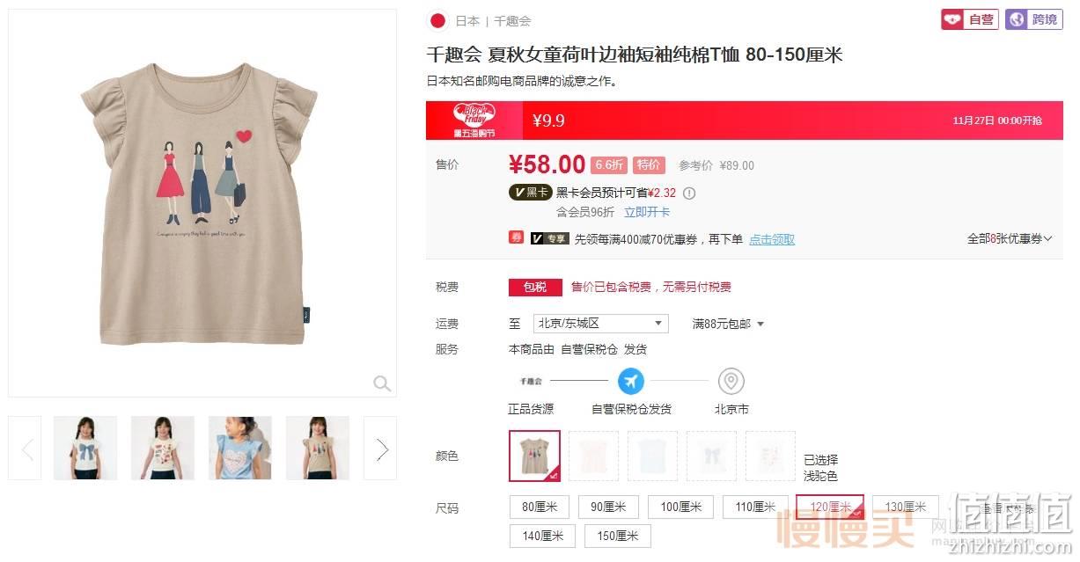Select size 80厘米
Screen dimensions: 1080x562
[x=540, y=507]
